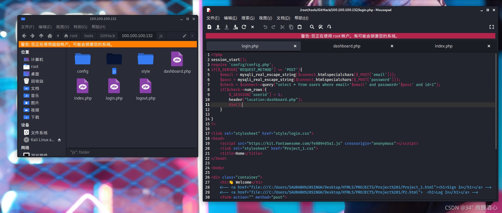The image size is (502, 213).
Task: Go forward in the file manager
Action: coord(33,36)
